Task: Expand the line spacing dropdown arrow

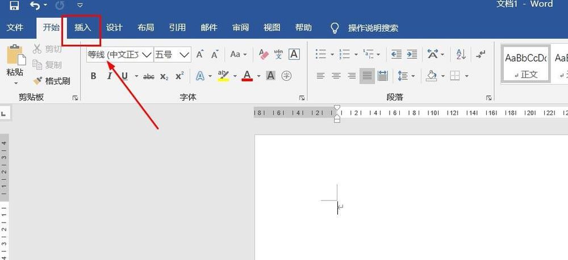Action: 414,76
